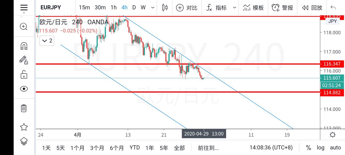Screen dimensions: 345x155
Task: Expand the collapsed indicator legend showing 2
Action: (47, 41)
